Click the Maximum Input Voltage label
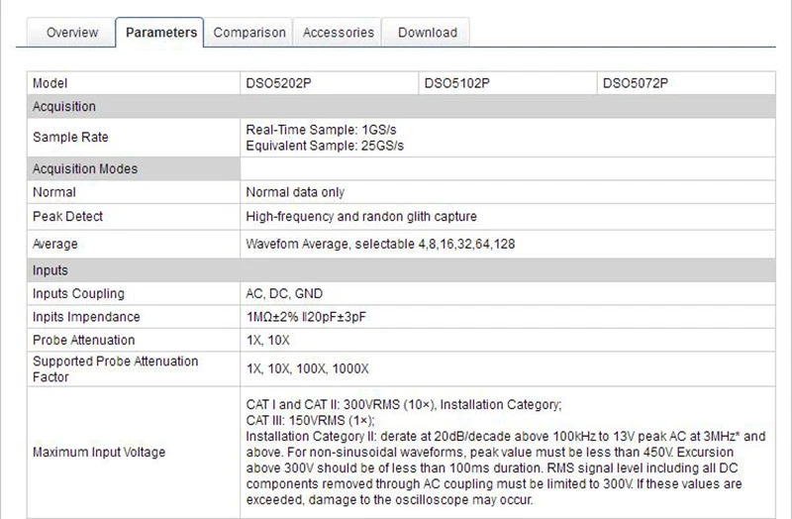The width and height of the screenshot is (792, 519). tap(99, 452)
